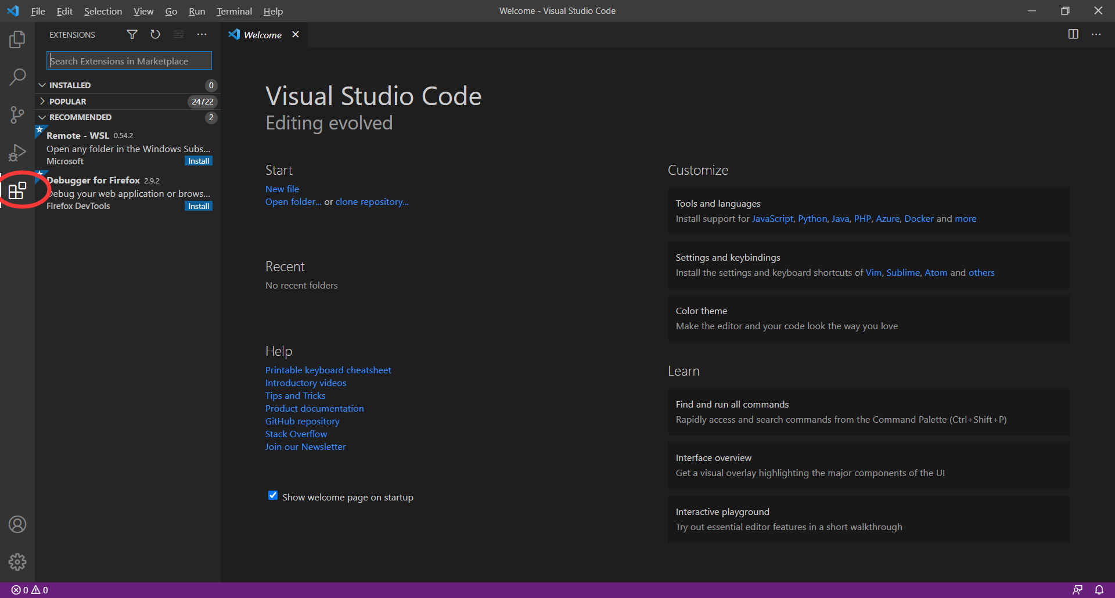Clear extensions search results icon

[178, 35]
